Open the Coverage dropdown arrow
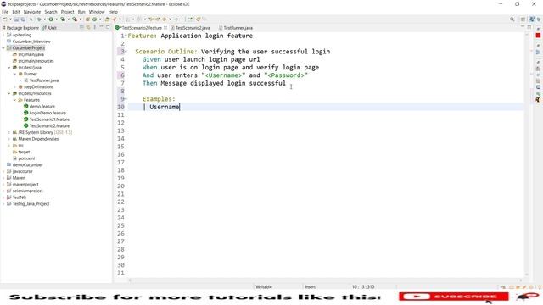The width and height of the screenshot is (543, 305). coord(68,19)
